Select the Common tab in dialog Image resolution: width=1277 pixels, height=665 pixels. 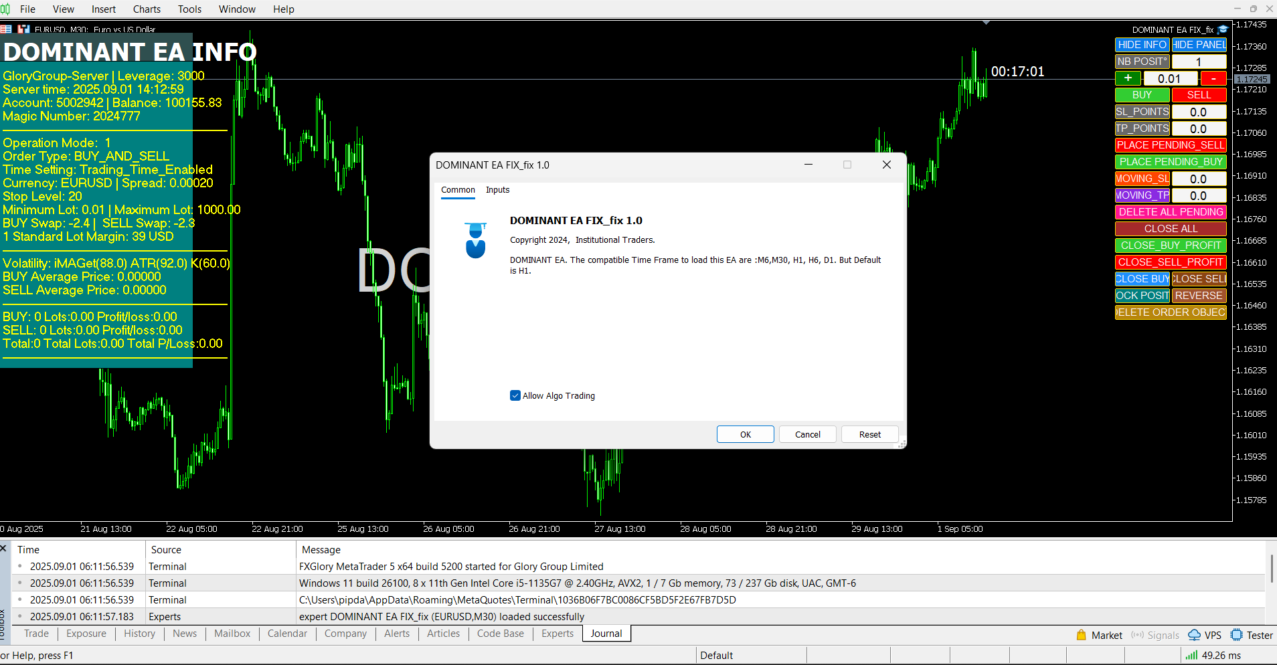458,190
